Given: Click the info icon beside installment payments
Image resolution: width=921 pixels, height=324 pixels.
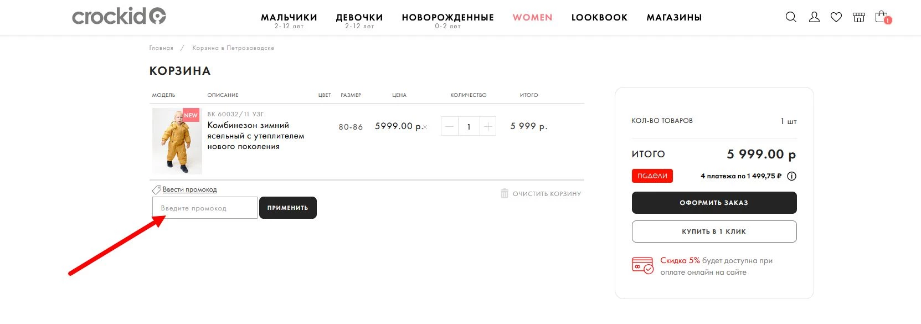Looking at the screenshot, I should [x=792, y=176].
